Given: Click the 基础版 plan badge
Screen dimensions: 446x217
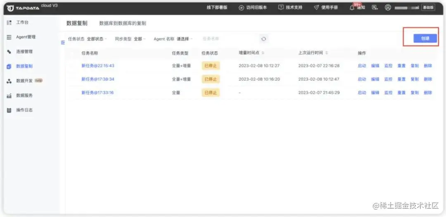Looking at the screenshot, I should (x=428, y=8).
